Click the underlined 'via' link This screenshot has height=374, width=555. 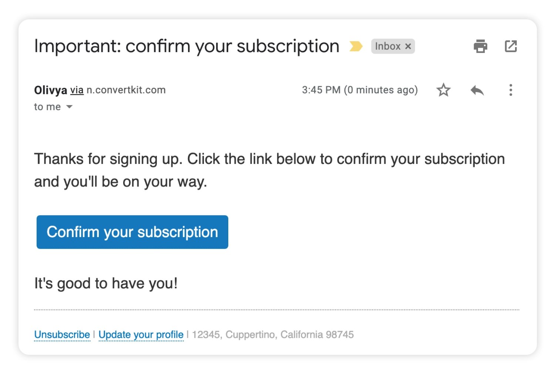click(77, 90)
